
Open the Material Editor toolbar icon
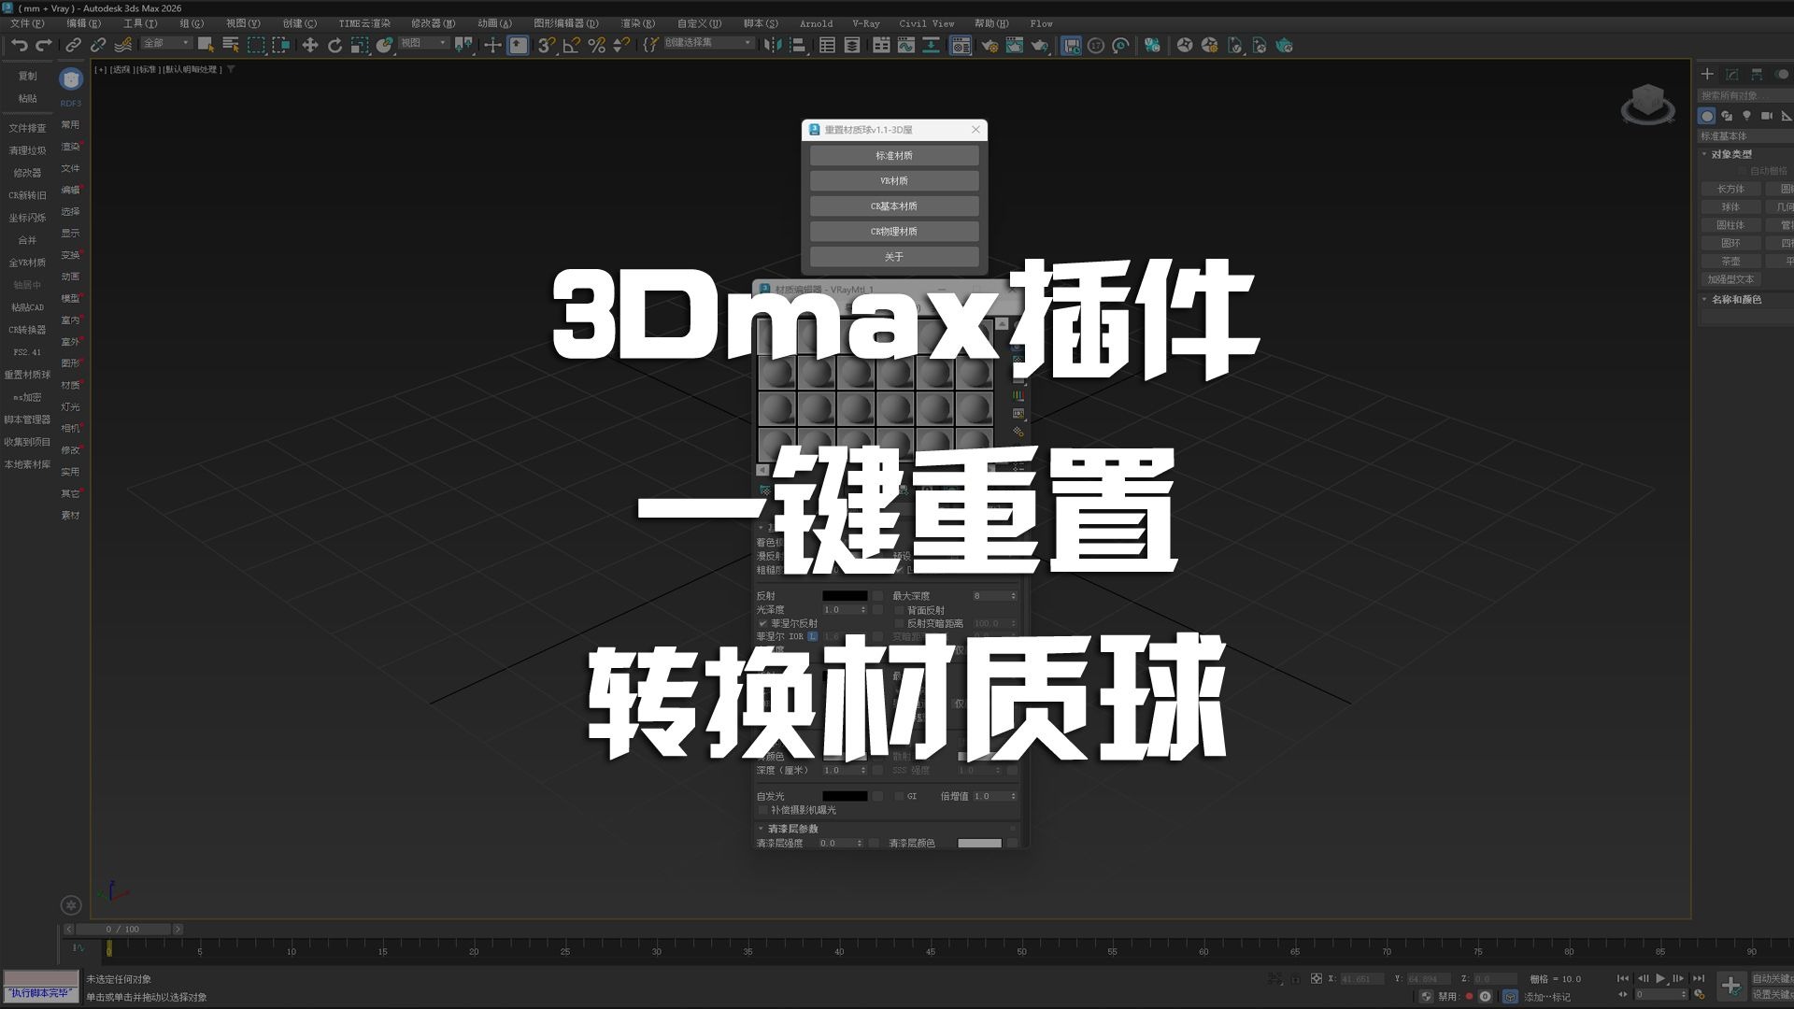pos(962,44)
